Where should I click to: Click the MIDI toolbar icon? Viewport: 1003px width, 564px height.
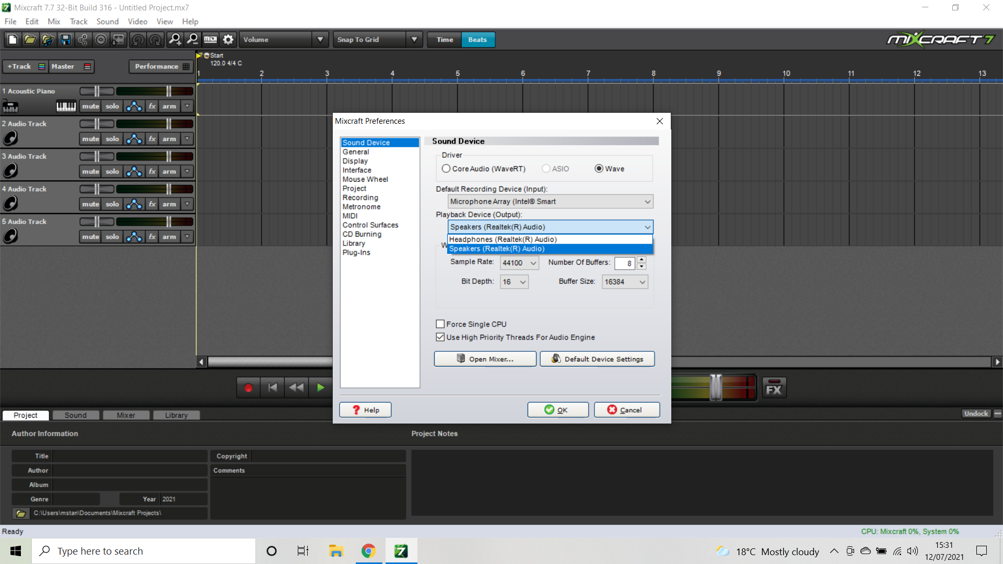(211, 40)
